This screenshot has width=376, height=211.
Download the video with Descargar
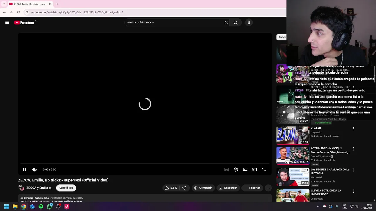coord(228,188)
